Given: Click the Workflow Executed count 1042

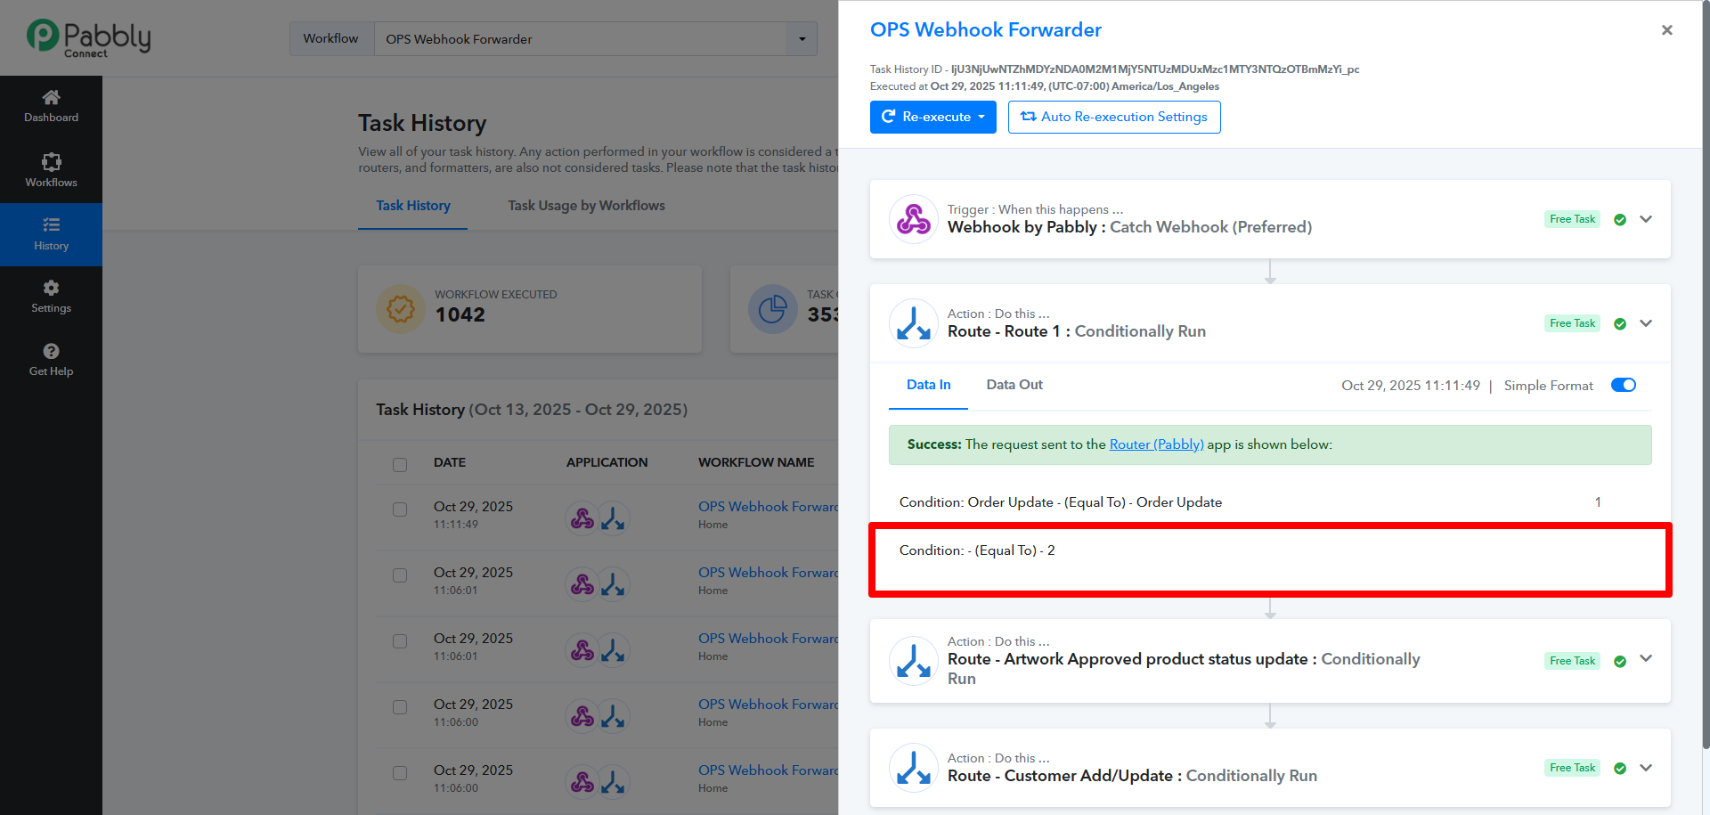Looking at the screenshot, I should pos(460,315).
